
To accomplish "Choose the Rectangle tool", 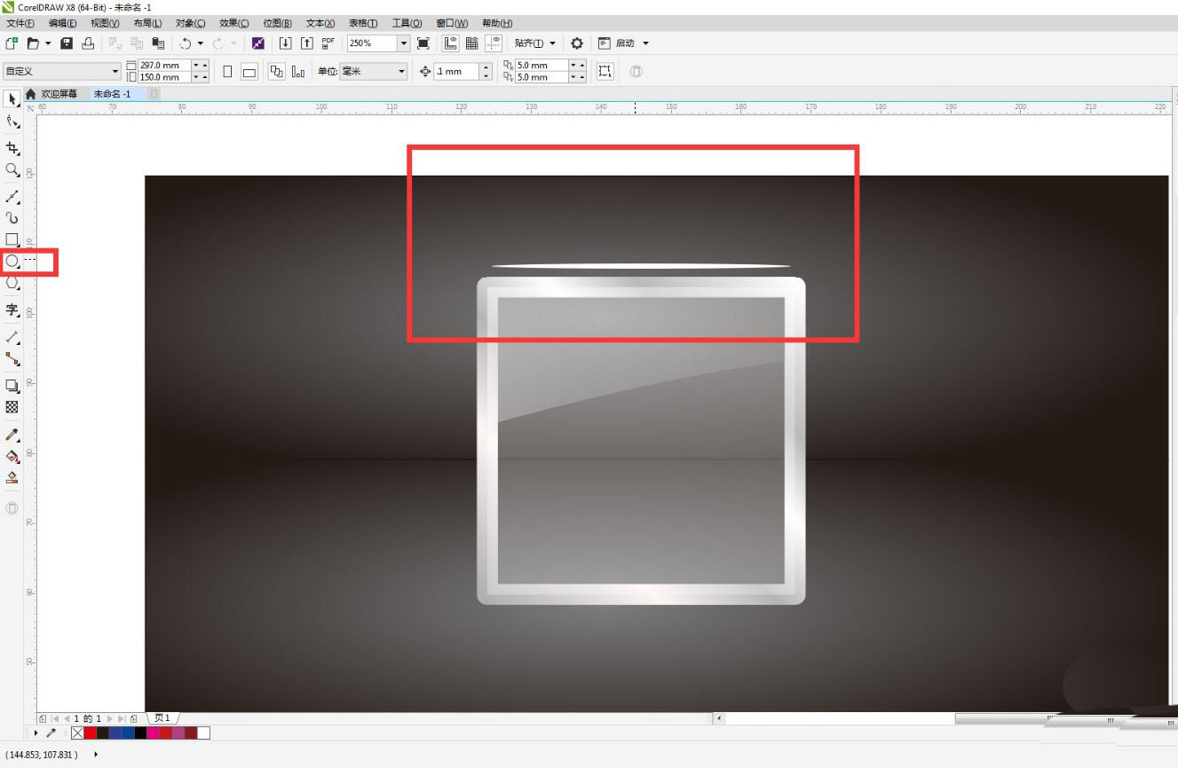I will point(12,239).
